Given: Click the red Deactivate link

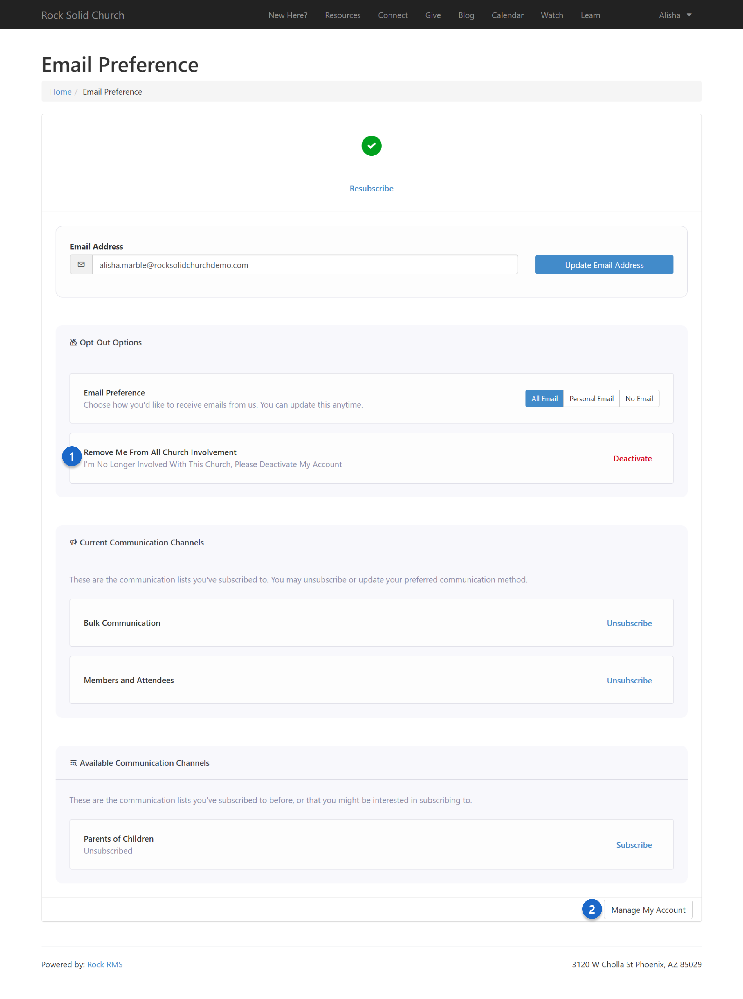Looking at the screenshot, I should tap(632, 459).
